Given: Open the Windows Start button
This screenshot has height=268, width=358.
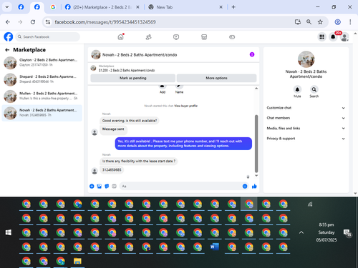Looking at the screenshot, I should point(9,232).
